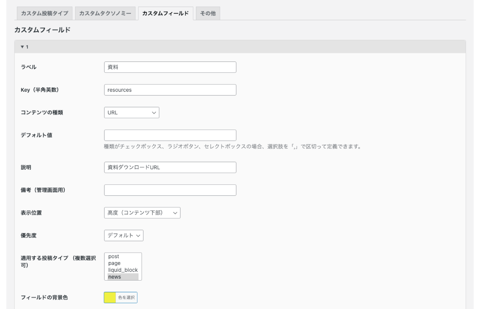Click the 備考（管理画面用）input field

click(170, 190)
